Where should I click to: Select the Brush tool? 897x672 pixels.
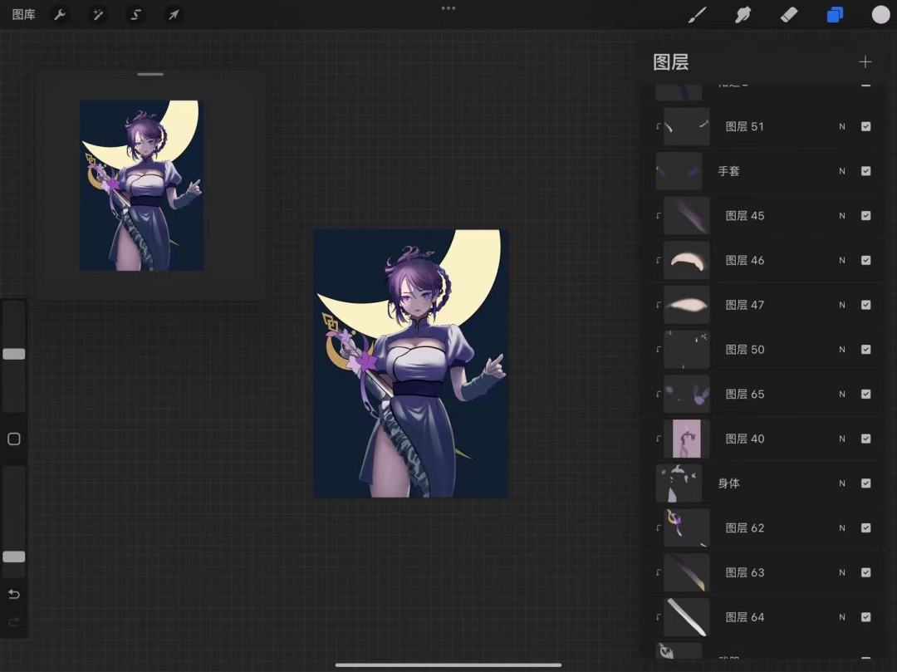pyautogui.click(x=698, y=14)
